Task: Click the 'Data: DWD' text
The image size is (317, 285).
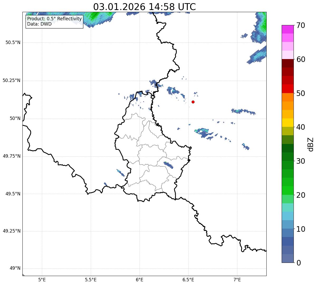Action: (x=39, y=24)
